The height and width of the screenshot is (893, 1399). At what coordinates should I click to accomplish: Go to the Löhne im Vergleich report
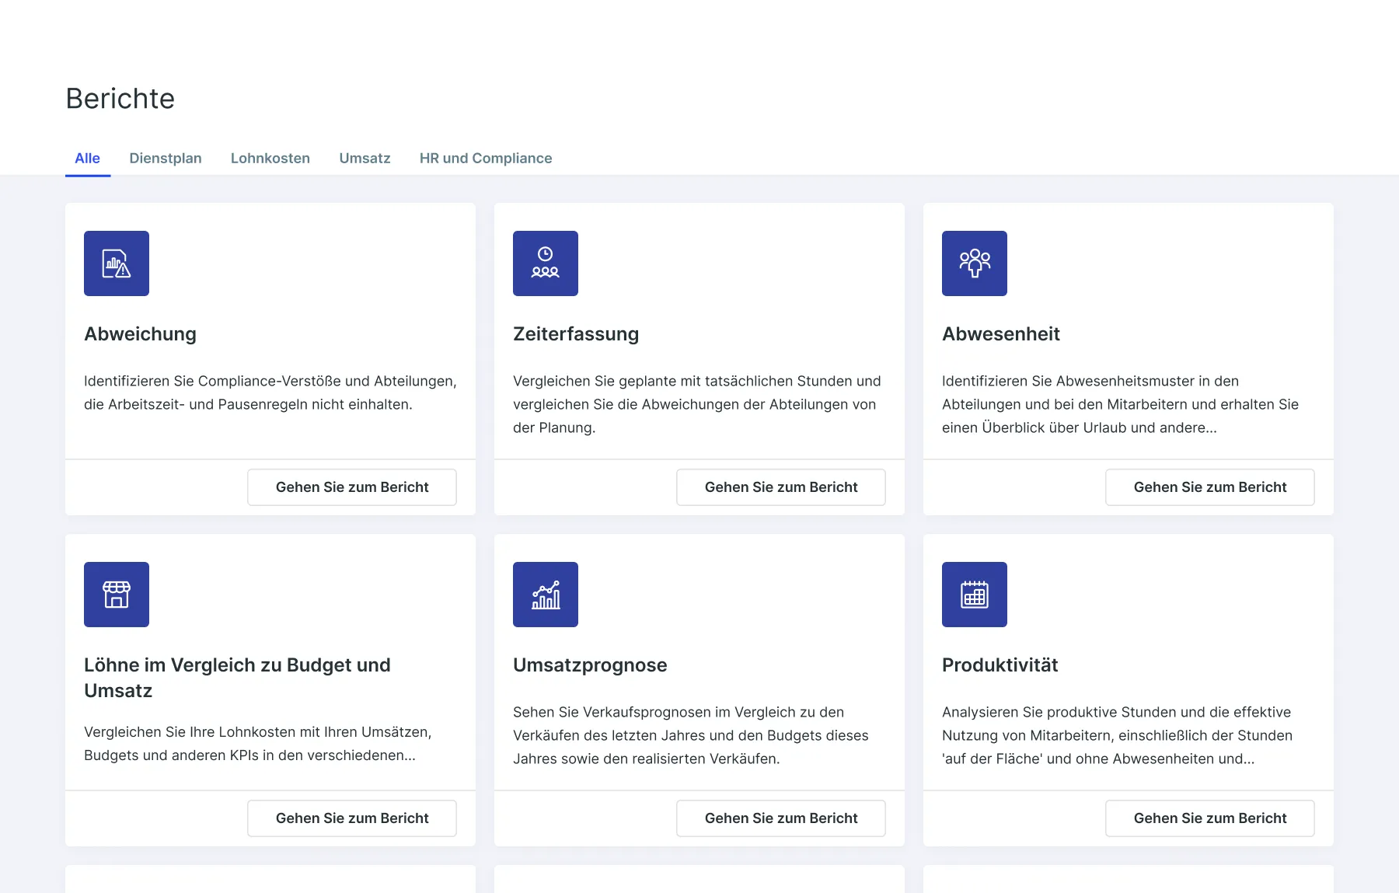coord(352,818)
